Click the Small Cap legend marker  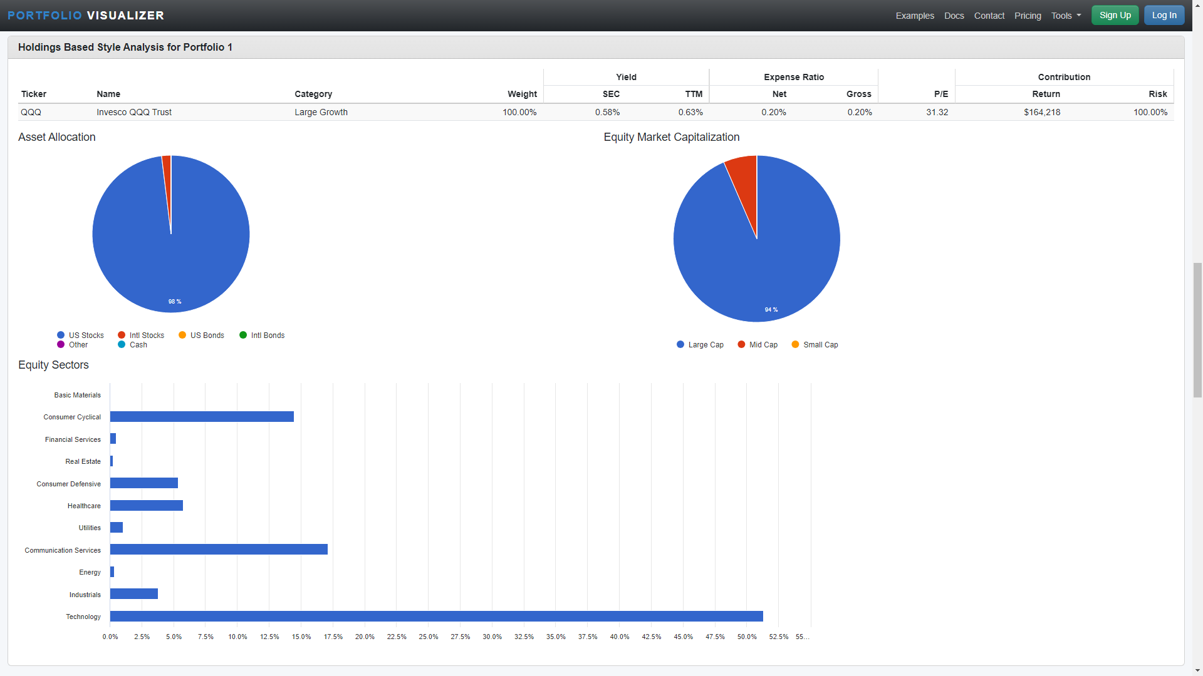coord(795,345)
